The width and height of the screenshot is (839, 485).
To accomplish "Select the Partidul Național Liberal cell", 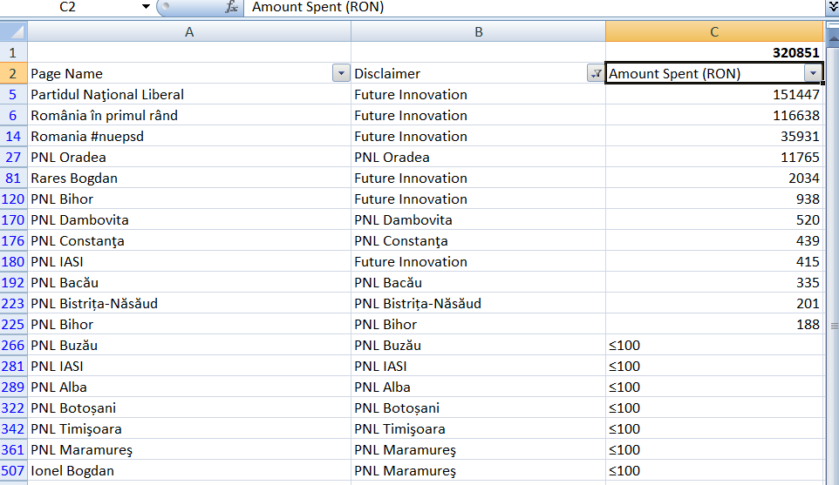I will (189, 95).
